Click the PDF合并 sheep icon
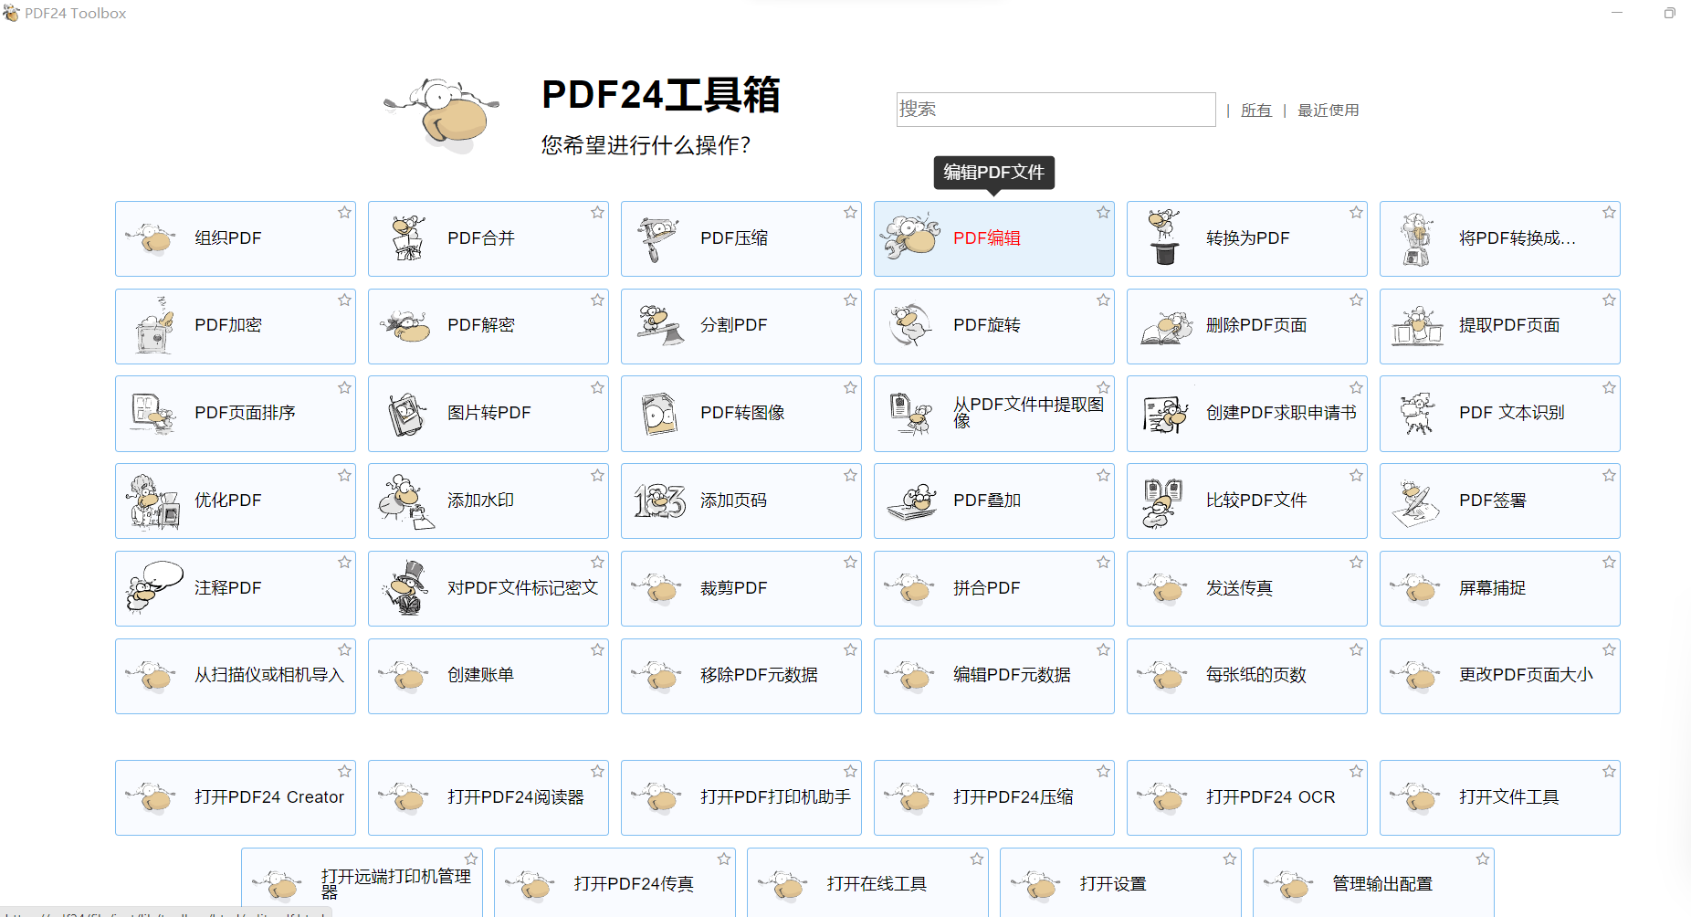Screen dimensions: 1691x917 (x=407, y=238)
